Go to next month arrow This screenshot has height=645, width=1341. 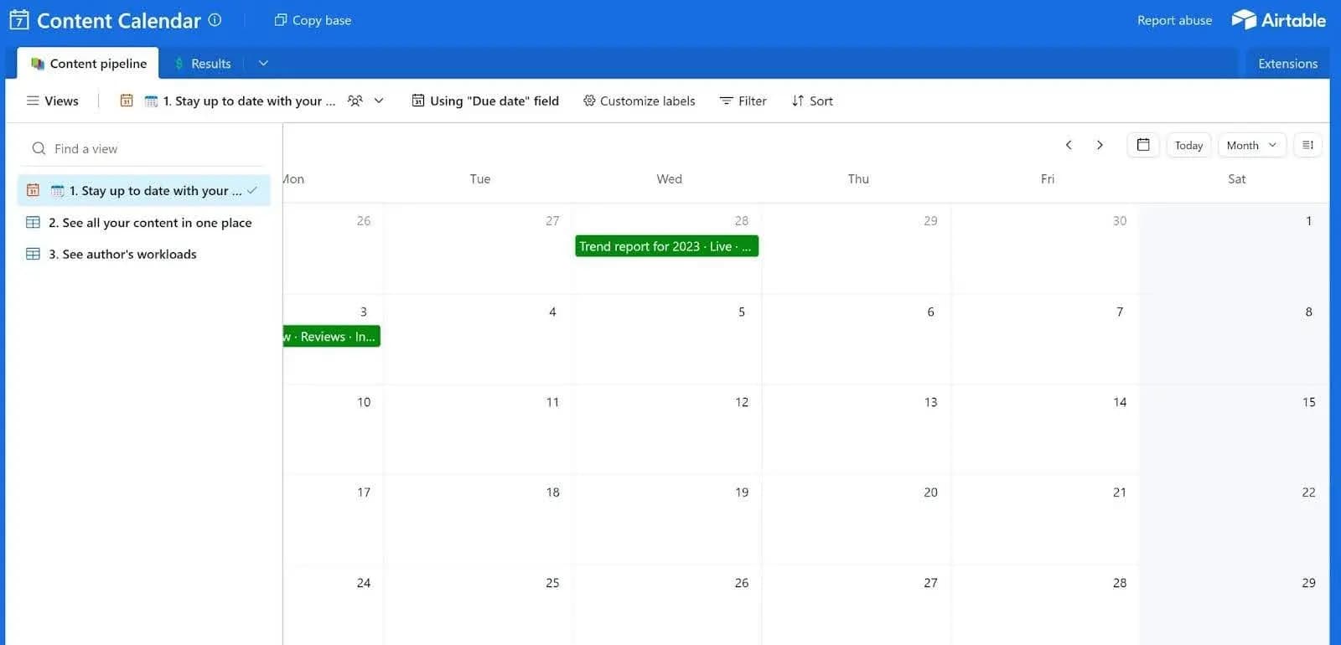(1100, 145)
